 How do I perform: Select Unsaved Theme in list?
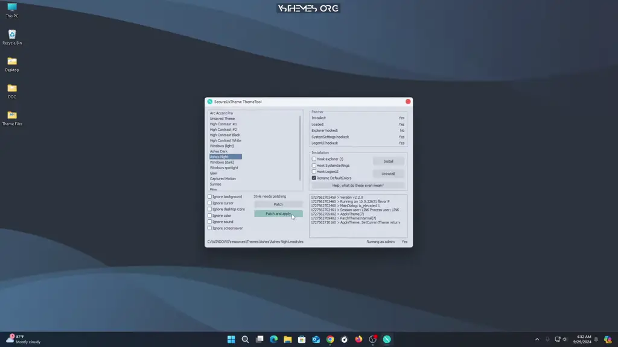point(222,119)
